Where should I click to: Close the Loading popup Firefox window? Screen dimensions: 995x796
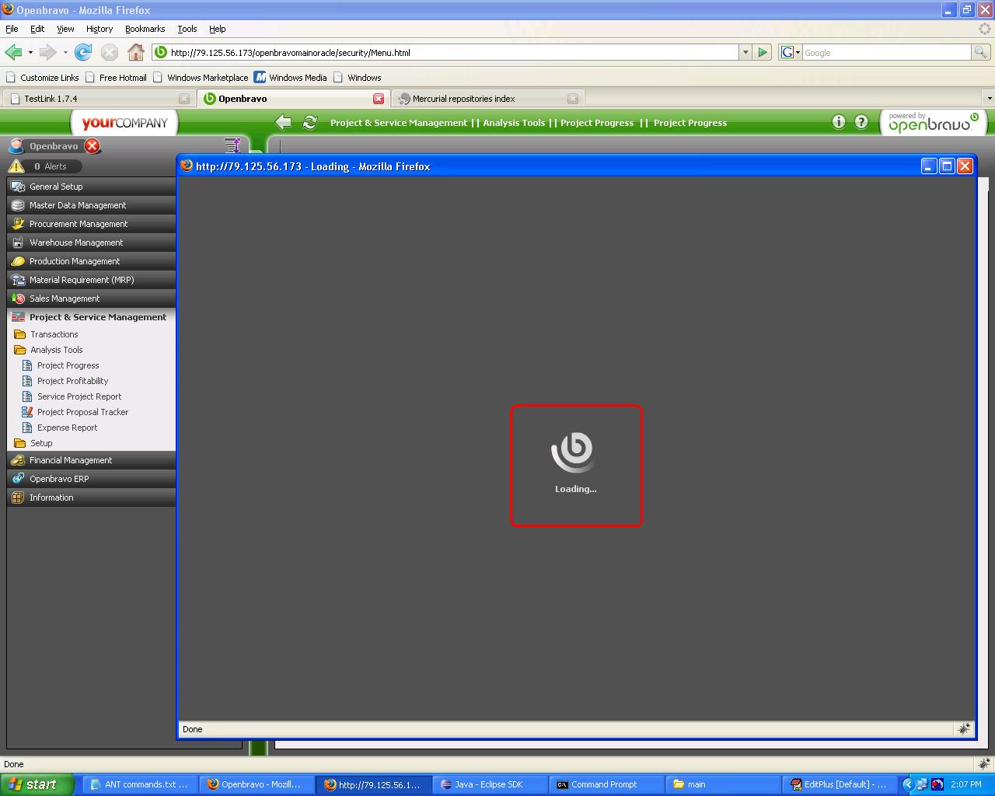pyautogui.click(x=965, y=166)
